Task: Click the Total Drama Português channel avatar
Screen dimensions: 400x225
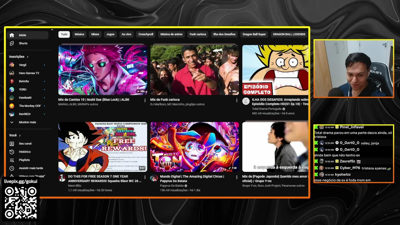Action: click(246, 101)
